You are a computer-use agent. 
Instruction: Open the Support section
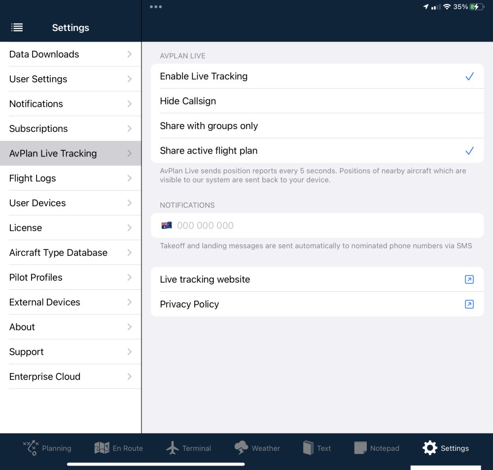point(70,352)
